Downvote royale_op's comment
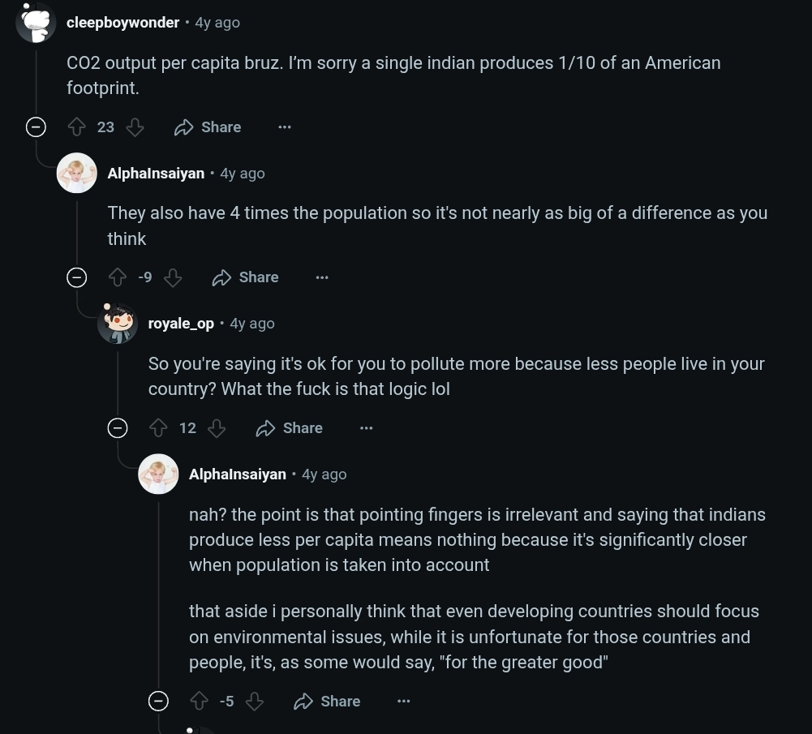The height and width of the screenshot is (734, 812). click(x=217, y=428)
